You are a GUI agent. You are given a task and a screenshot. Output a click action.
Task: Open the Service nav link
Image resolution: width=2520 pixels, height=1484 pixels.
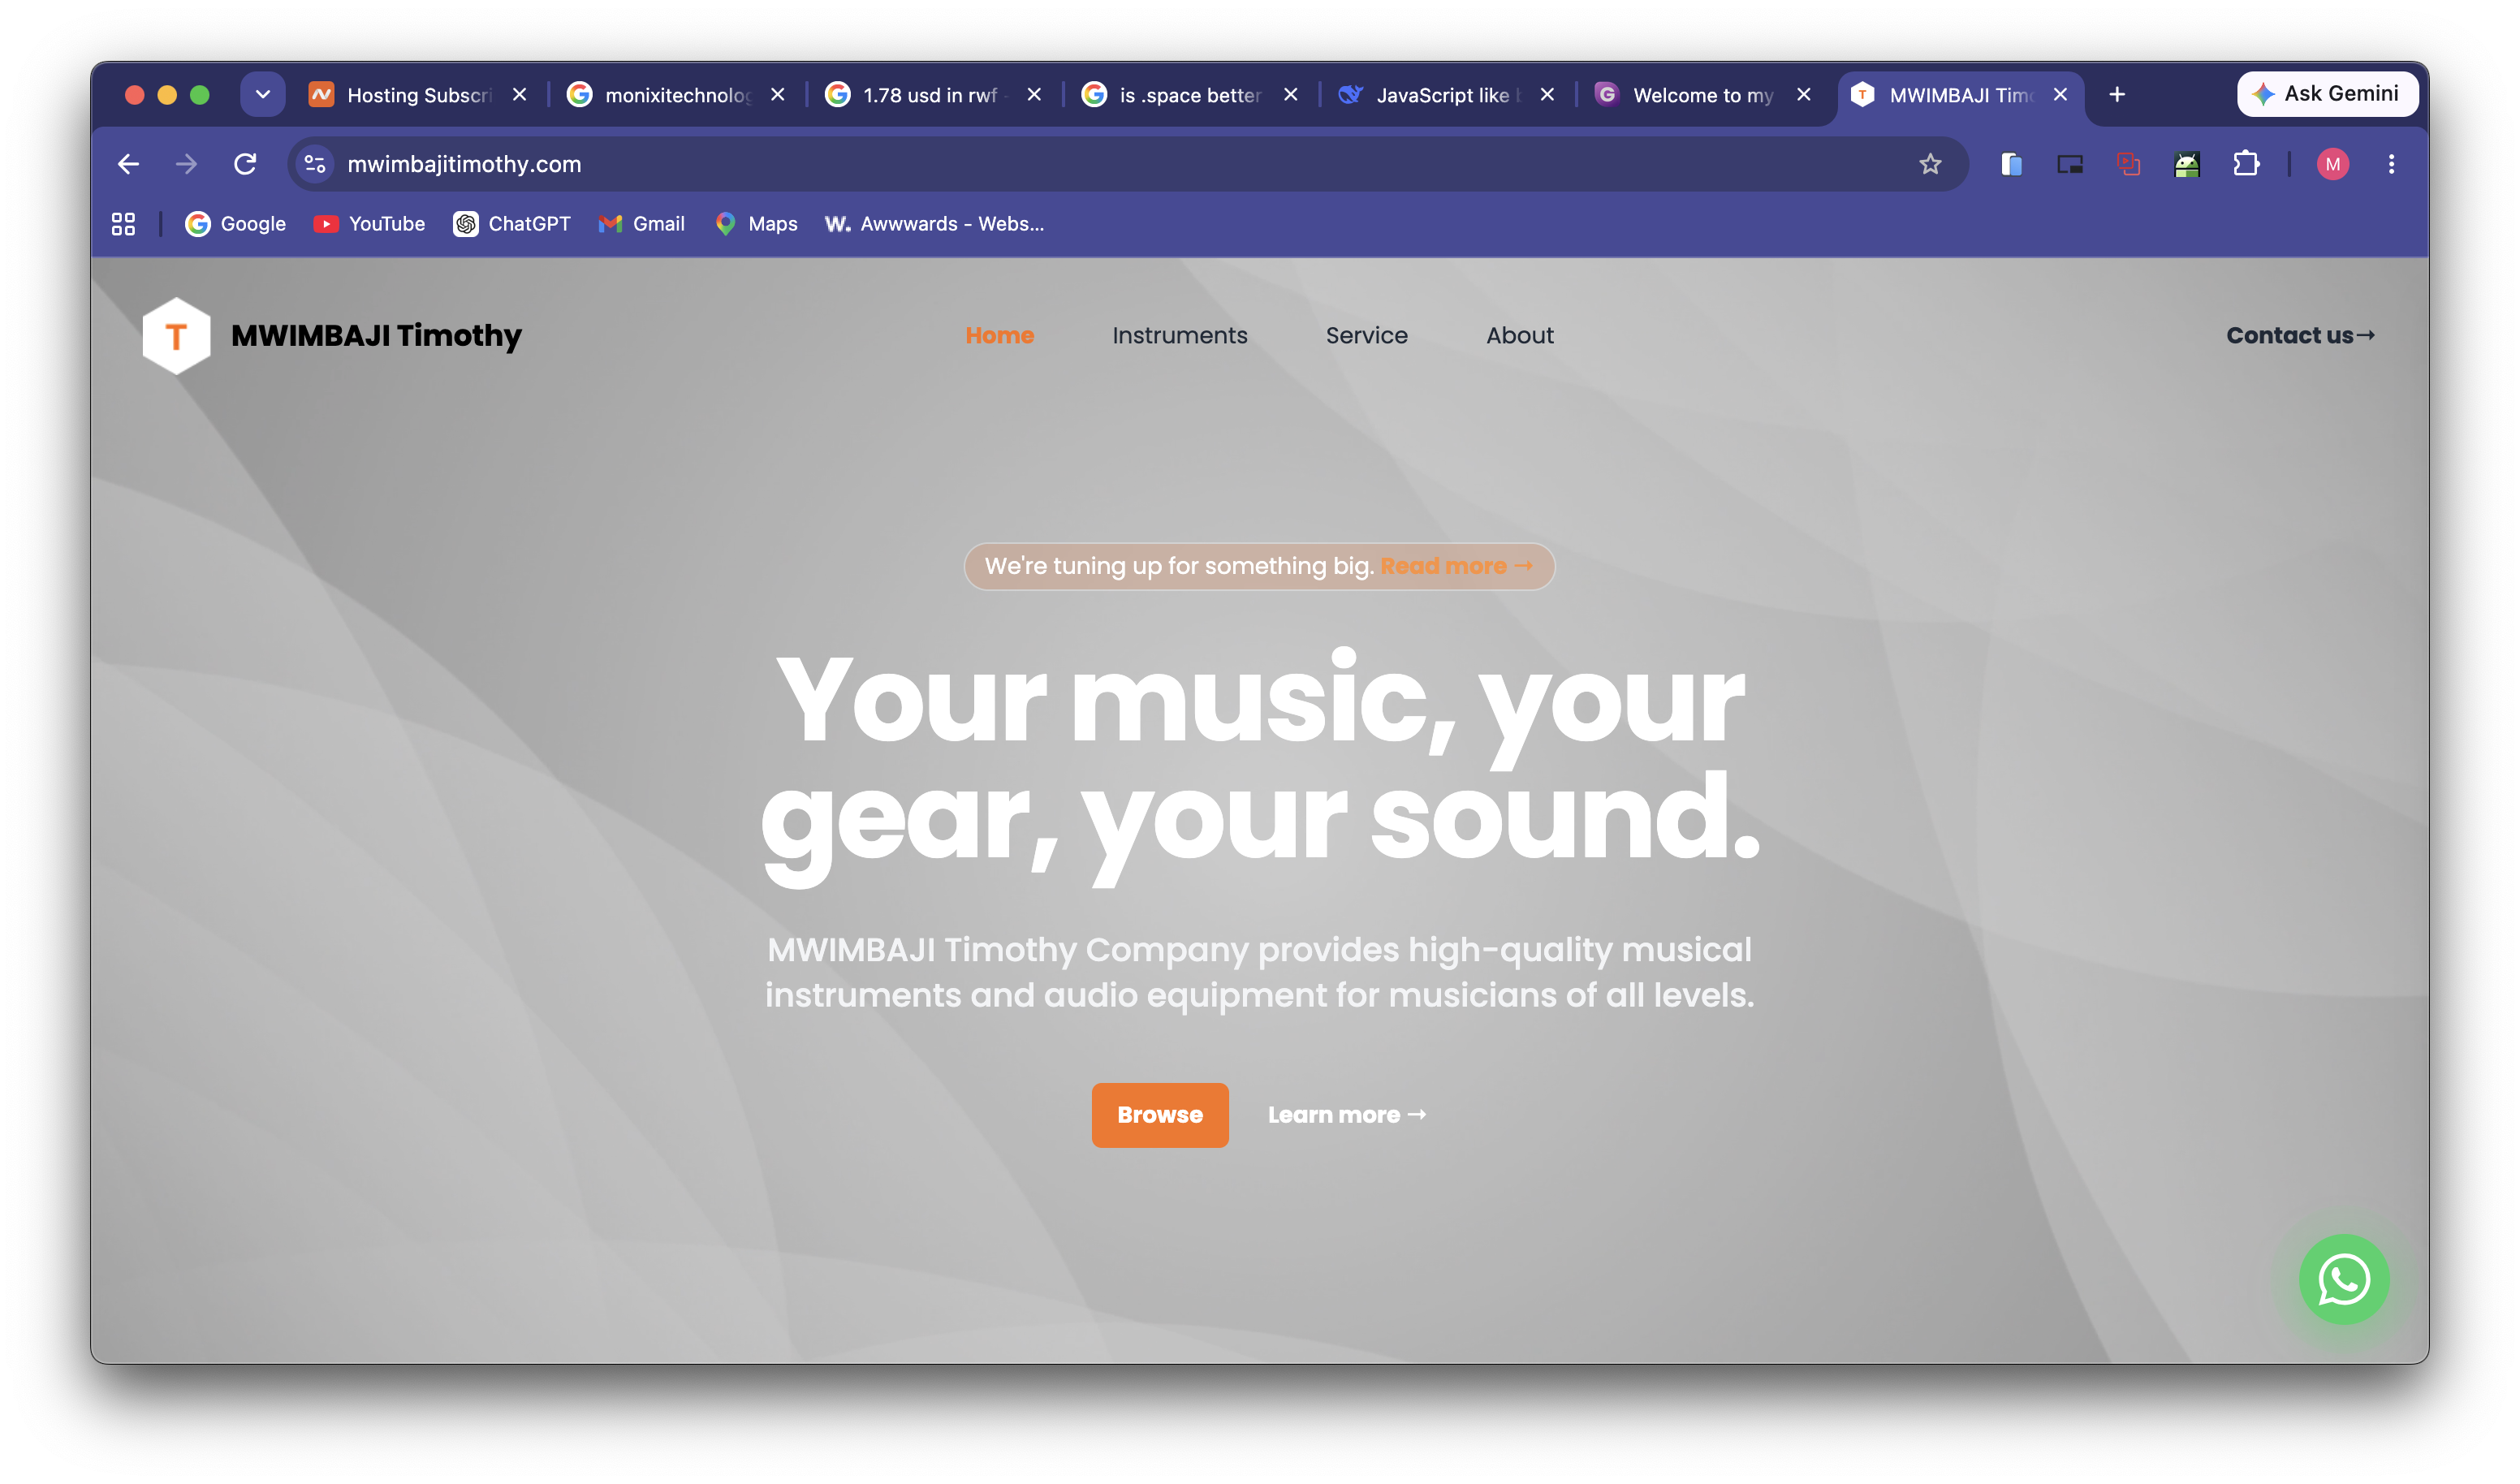coord(1366,336)
